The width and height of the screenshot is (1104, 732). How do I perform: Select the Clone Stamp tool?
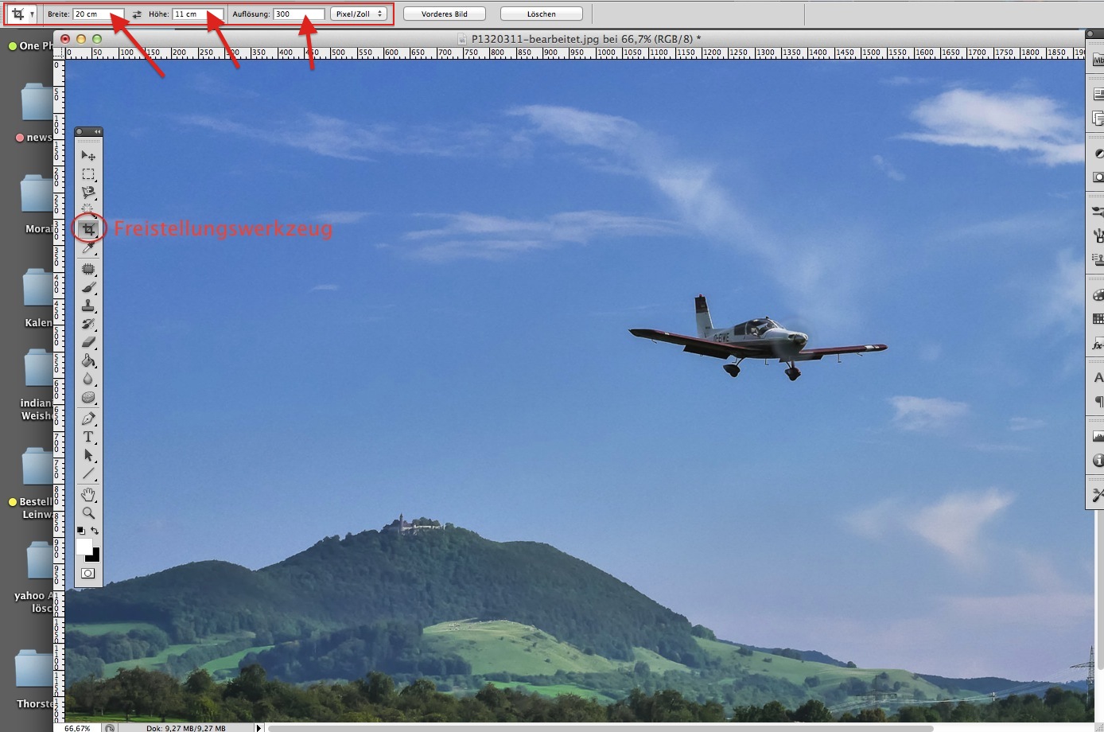coord(88,306)
